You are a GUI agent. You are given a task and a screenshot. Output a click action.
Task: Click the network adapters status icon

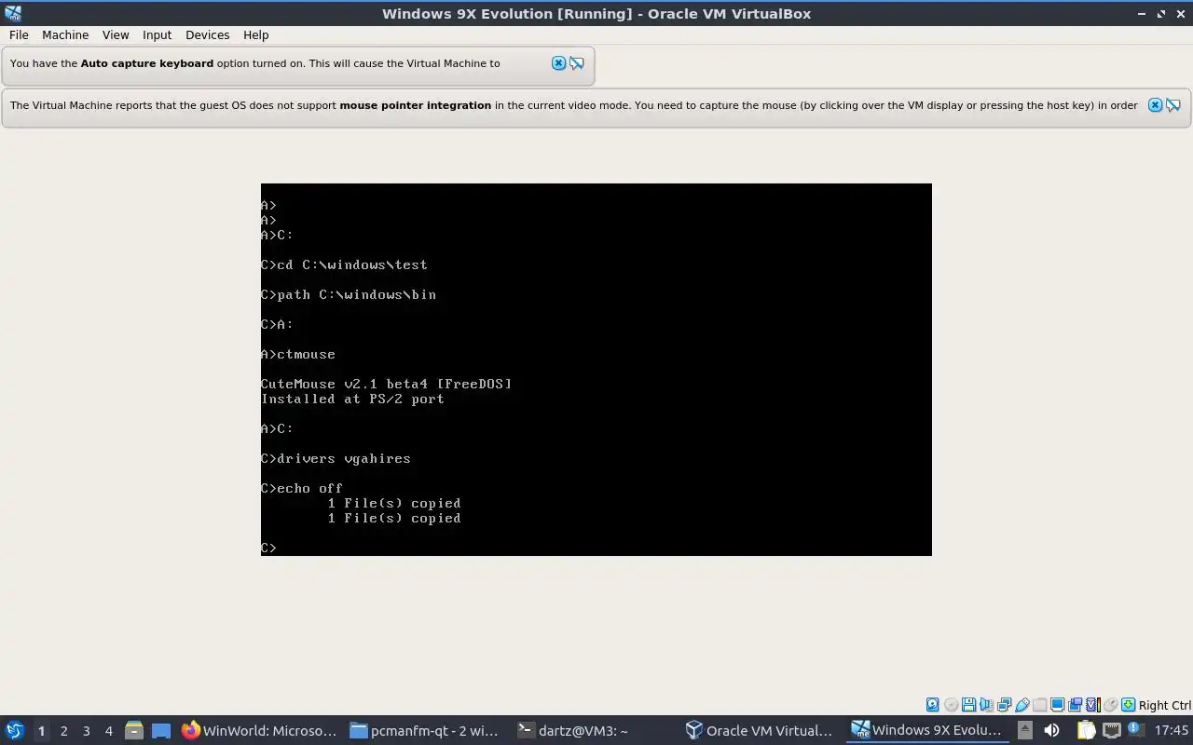pos(1004,705)
